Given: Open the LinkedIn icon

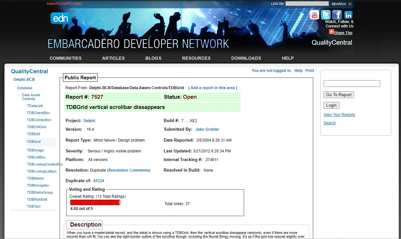Looking at the screenshot, I should (x=348, y=15).
